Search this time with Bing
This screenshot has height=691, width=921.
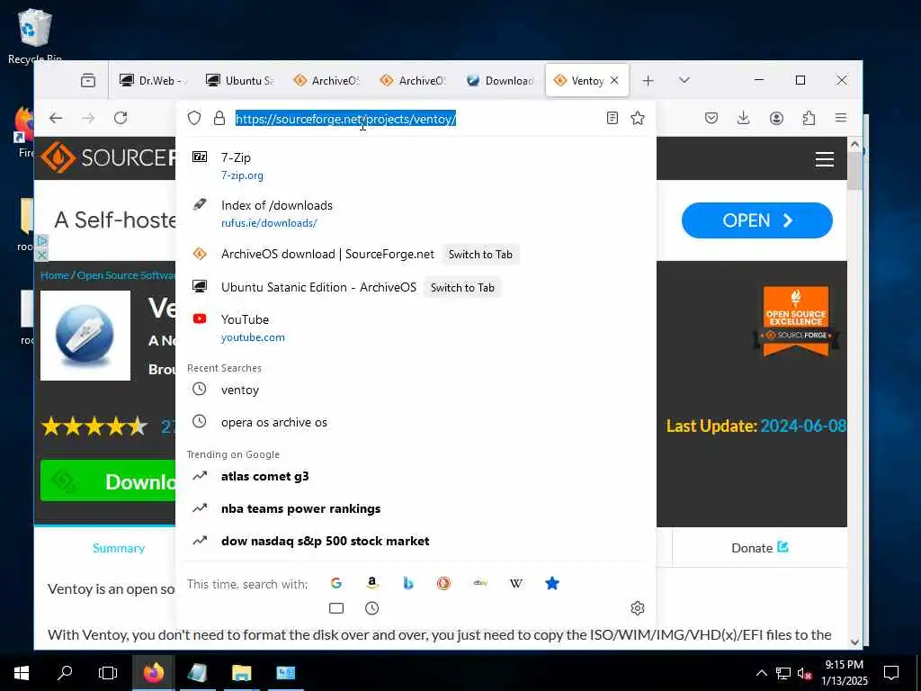tap(408, 583)
